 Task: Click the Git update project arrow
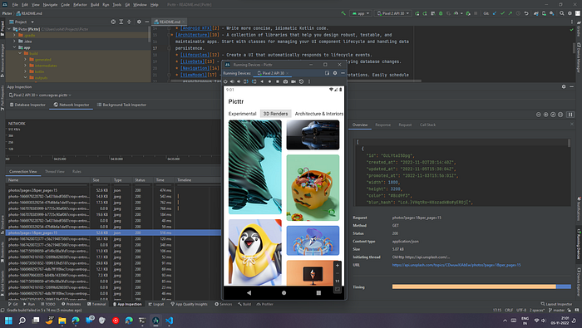pyautogui.click(x=495, y=13)
